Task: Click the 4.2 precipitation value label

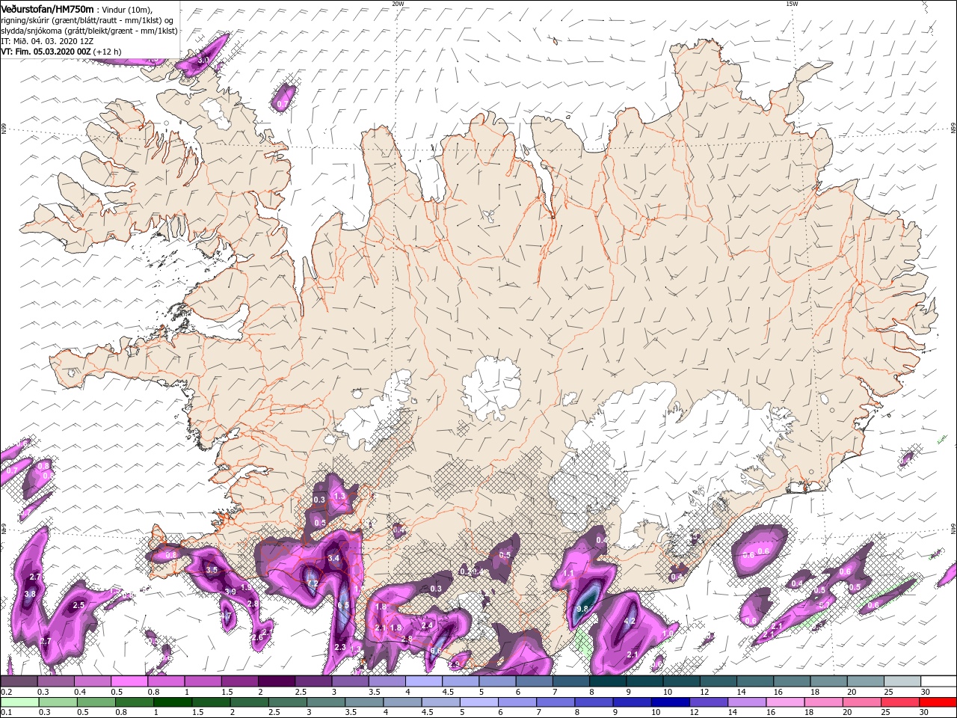Action: [x=630, y=621]
